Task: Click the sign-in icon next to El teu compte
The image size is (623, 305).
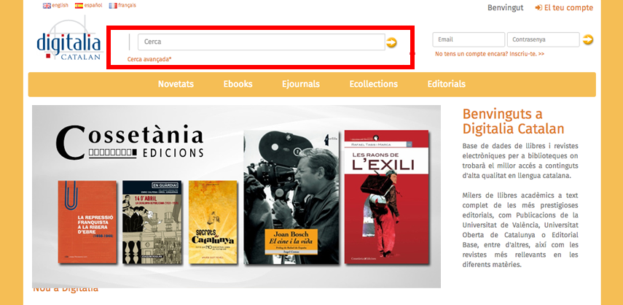Action: click(x=538, y=7)
